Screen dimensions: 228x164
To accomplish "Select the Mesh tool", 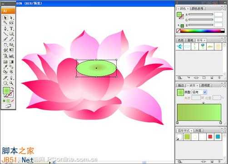I will point(5,62).
